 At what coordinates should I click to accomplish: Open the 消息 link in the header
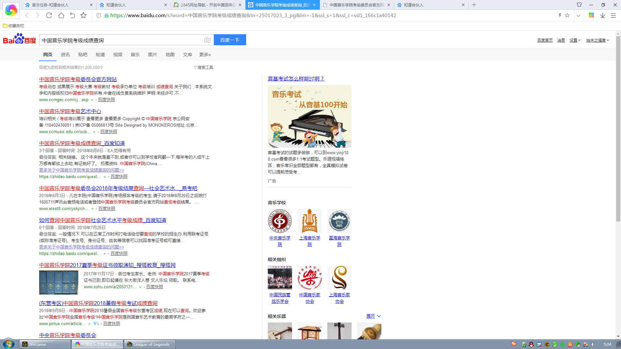click(561, 40)
